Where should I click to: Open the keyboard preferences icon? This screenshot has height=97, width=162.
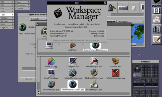[x=123, y=8]
